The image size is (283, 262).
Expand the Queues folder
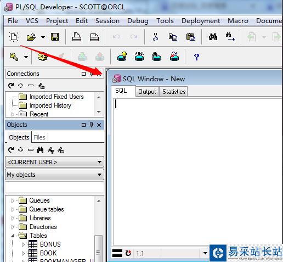[13, 200]
